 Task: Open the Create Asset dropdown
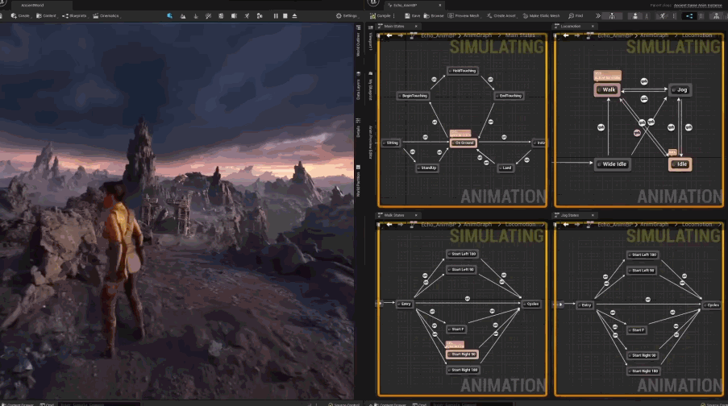(x=501, y=16)
